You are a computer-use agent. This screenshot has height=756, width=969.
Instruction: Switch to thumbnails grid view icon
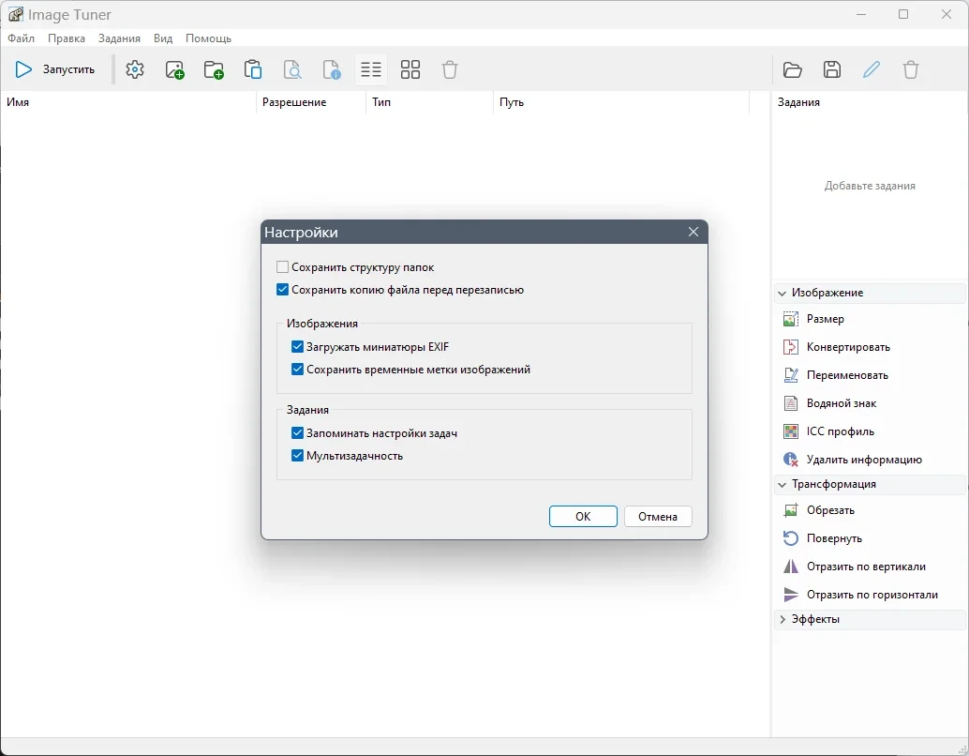click(410, 69)
